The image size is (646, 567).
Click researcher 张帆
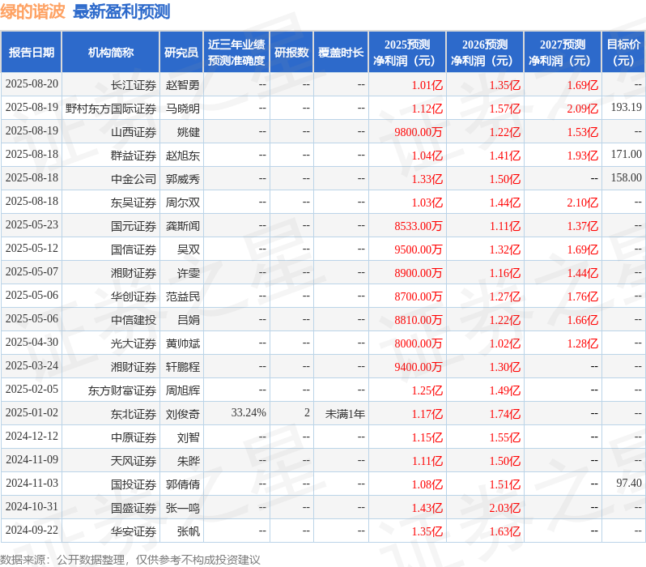point(189,532)
